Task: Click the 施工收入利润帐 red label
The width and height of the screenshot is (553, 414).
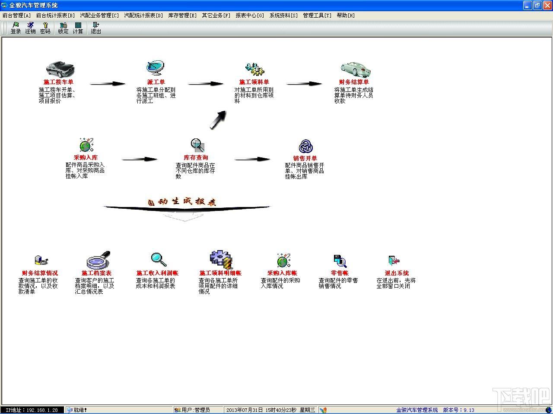Action: 157,273
